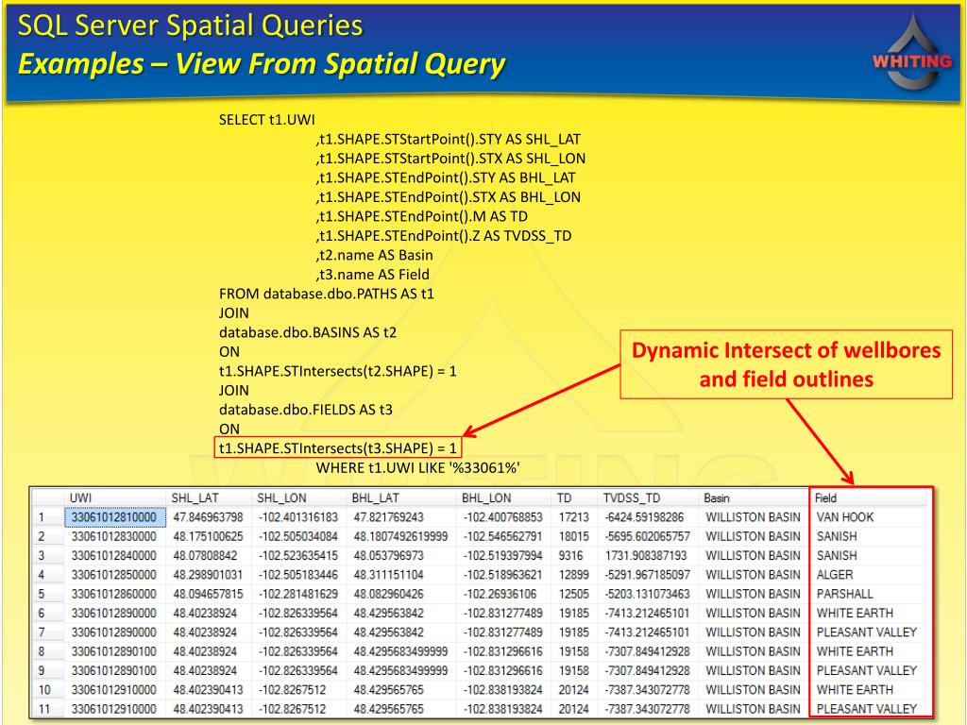Click the STEndPoint().Z AS TVDSS_TD line
The width and height of the screenshot is (967, 725).
[x=444, y=235]
